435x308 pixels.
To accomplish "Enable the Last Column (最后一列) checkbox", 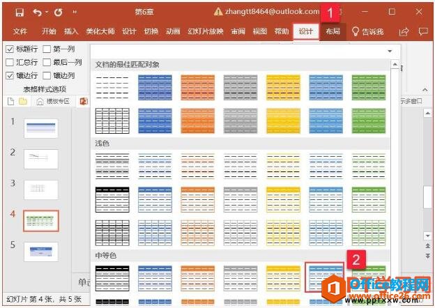I will pos(47,63).
